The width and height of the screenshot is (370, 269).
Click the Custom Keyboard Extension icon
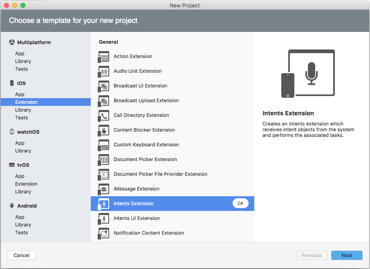pos(104,145)
